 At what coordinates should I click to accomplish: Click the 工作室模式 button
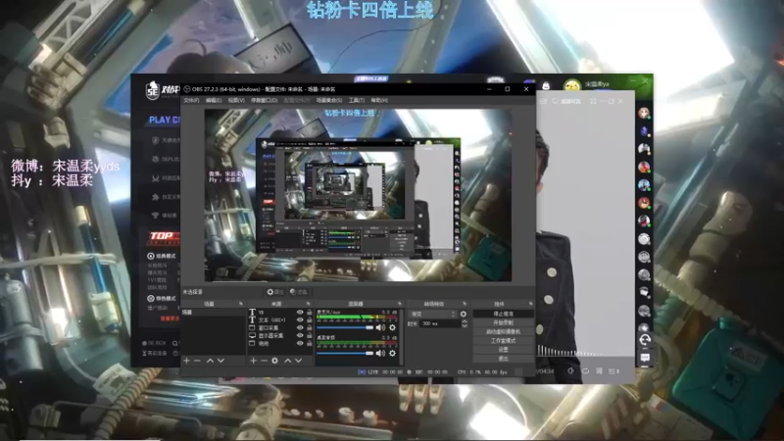(x=503, y=341)
